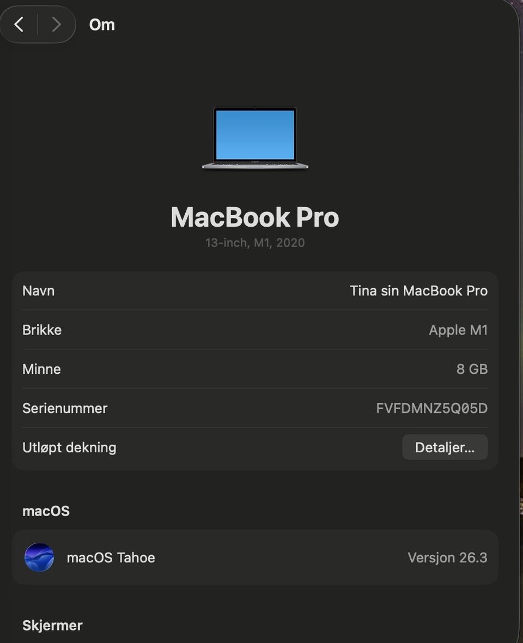Click the macOS Tahoe name text
523x643 pixels.
tap(111, 557)
